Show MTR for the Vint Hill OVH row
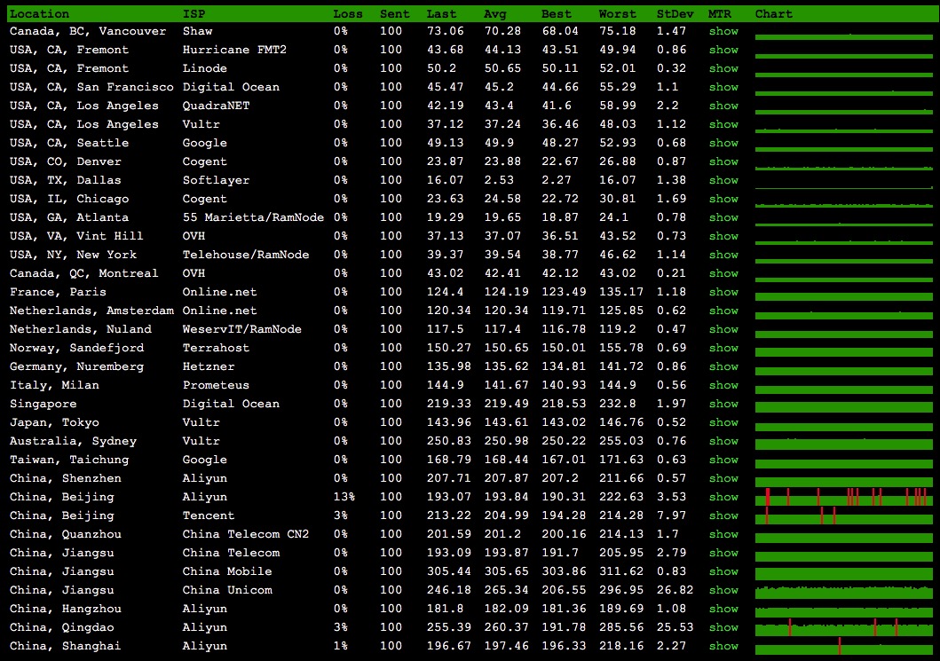The height and width of the screenshot is (661, 940). [723, 236]
